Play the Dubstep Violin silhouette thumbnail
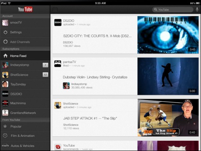Image resolution: width=201 pixels, height=151 pixels. 168,76
